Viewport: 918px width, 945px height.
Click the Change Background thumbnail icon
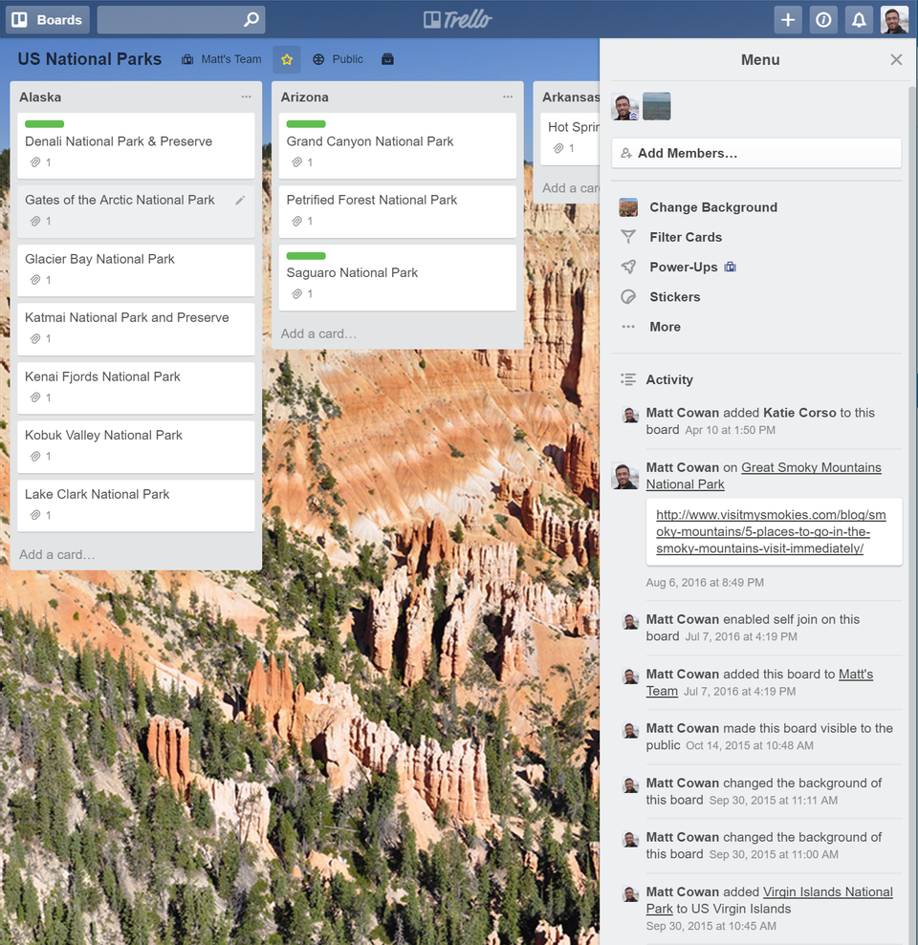tap(628, 207)
